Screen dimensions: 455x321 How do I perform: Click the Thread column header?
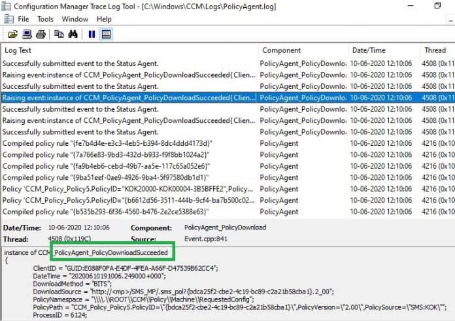(x=437, y=50)
